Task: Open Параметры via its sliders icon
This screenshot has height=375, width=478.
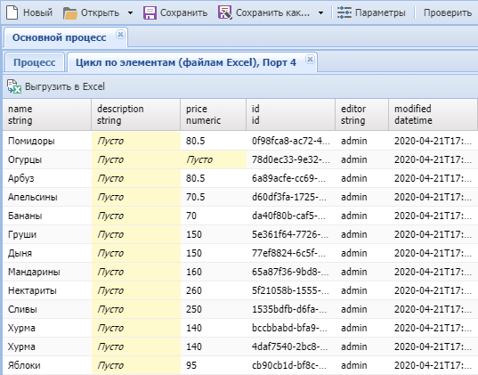Action: (x=344, y=12)
